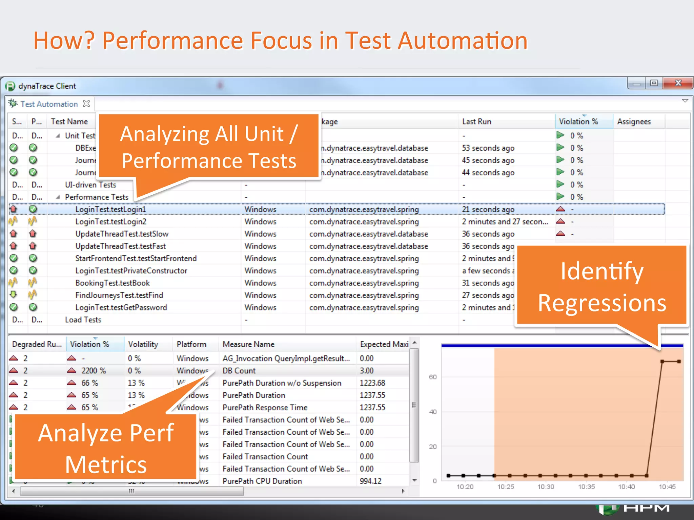The height and width of the screenshot is (520, 694).
Task: Switch to the Test Automation tab
Action: coord(49,104)
